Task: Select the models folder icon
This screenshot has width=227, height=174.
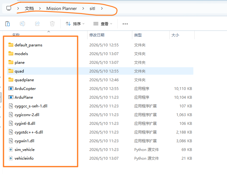Action: (x=11, y=54)
